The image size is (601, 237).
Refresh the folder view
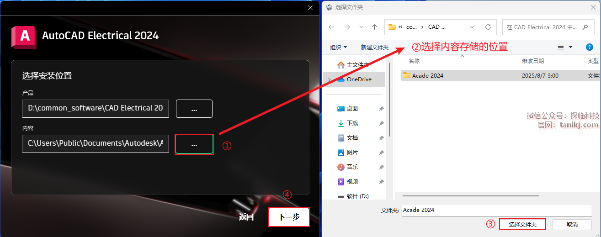point(488,27)
